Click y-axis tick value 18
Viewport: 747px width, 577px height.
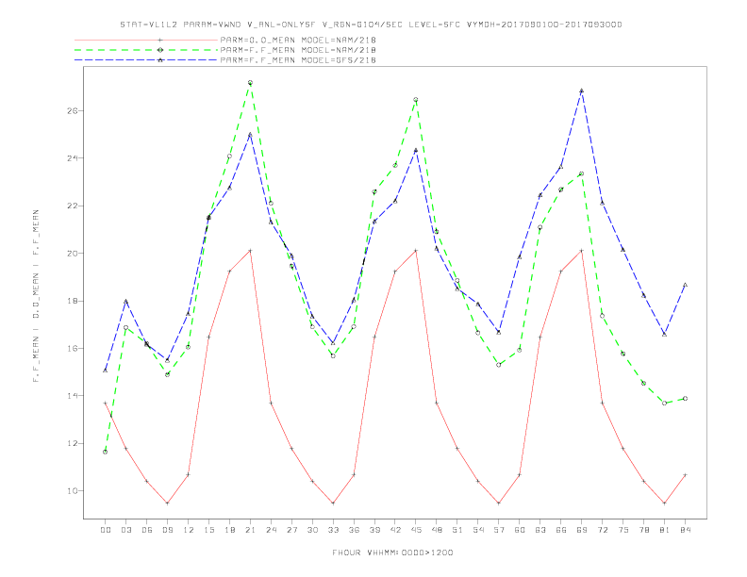click(72, 301)
